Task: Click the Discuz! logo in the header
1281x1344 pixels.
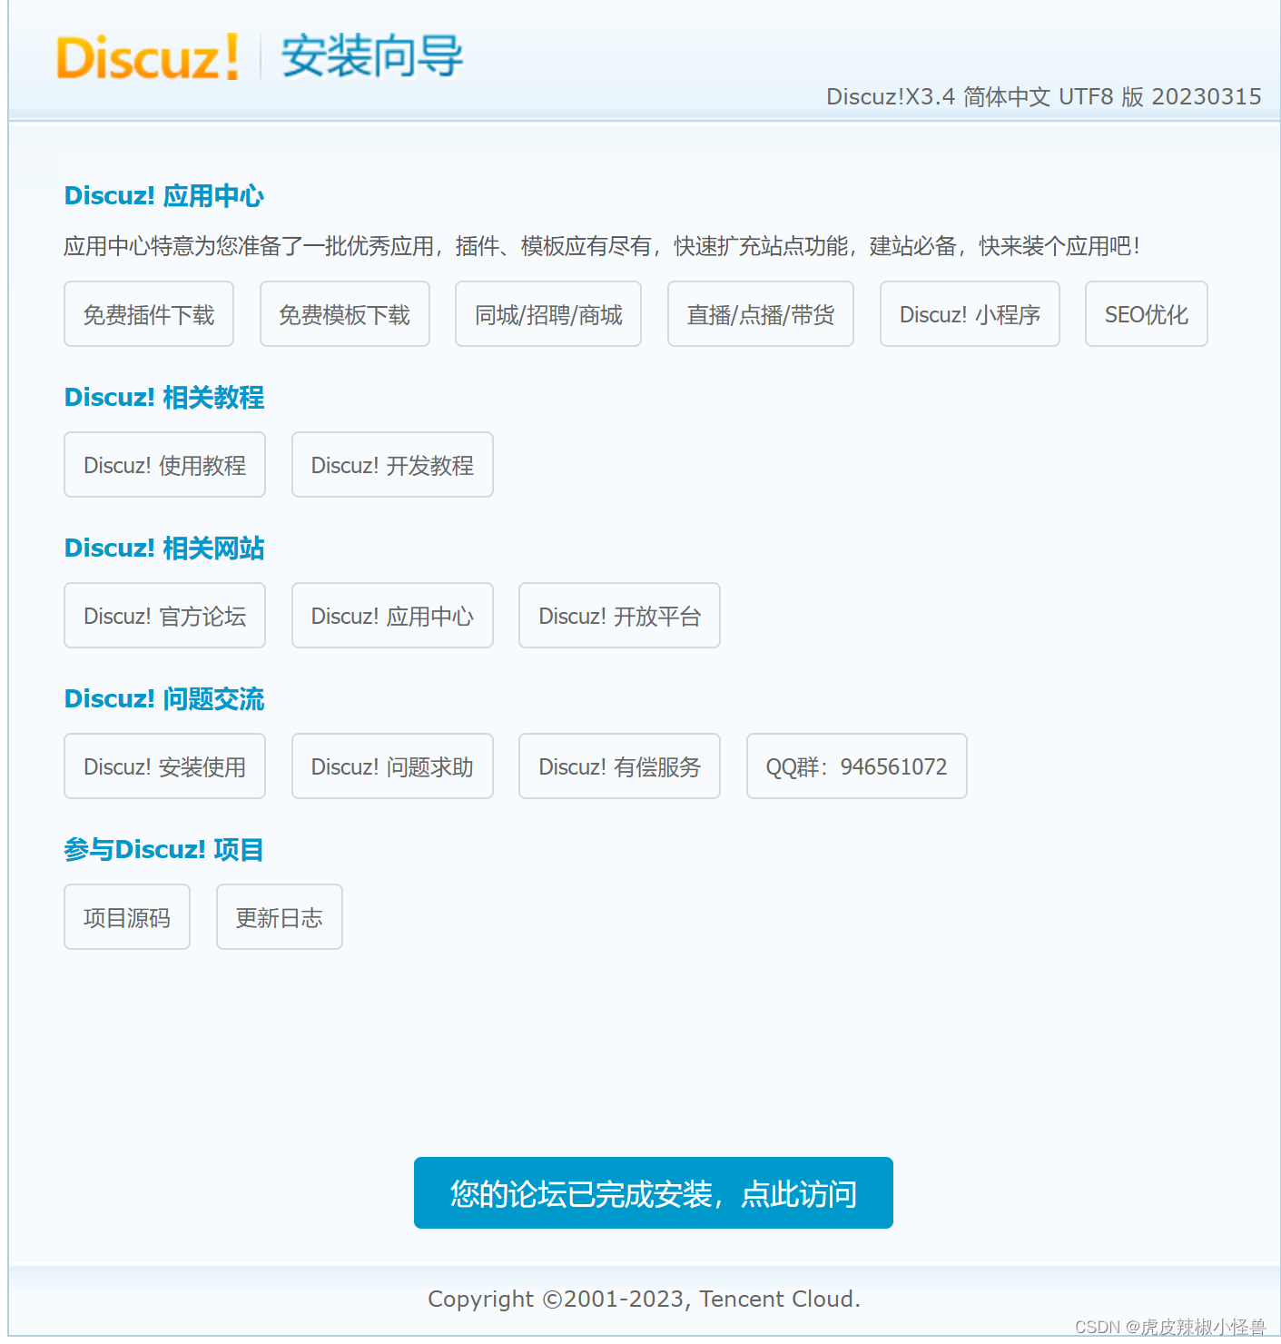Action: [x=147, y=56]
